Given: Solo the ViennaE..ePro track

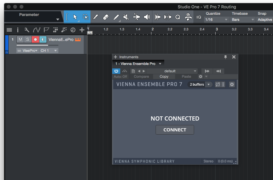Looking at the screenshot, I should (x=28, y=39).
